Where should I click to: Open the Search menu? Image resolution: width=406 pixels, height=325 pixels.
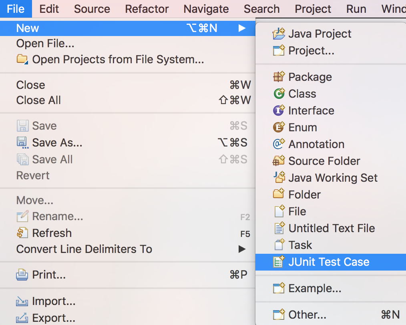coord(261,9)
